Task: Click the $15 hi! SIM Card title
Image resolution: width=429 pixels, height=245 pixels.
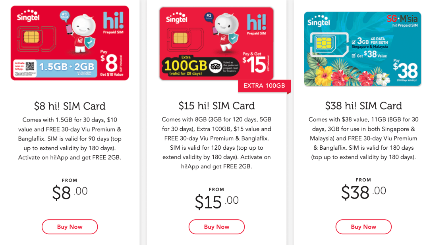Action: click(216, 106)
